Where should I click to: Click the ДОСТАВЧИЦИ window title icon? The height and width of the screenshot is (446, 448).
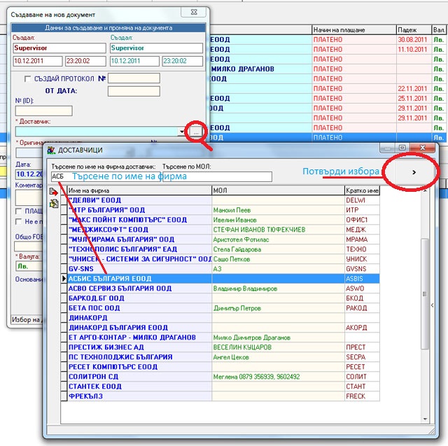[51, 150]
